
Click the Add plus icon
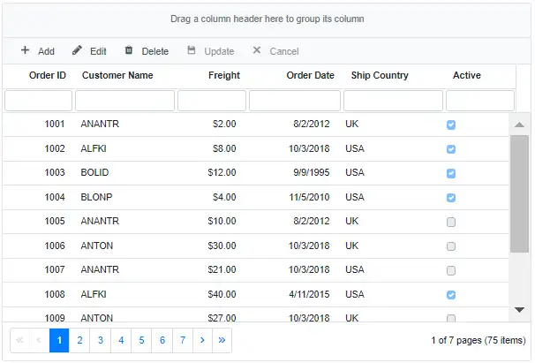(25, 50)
